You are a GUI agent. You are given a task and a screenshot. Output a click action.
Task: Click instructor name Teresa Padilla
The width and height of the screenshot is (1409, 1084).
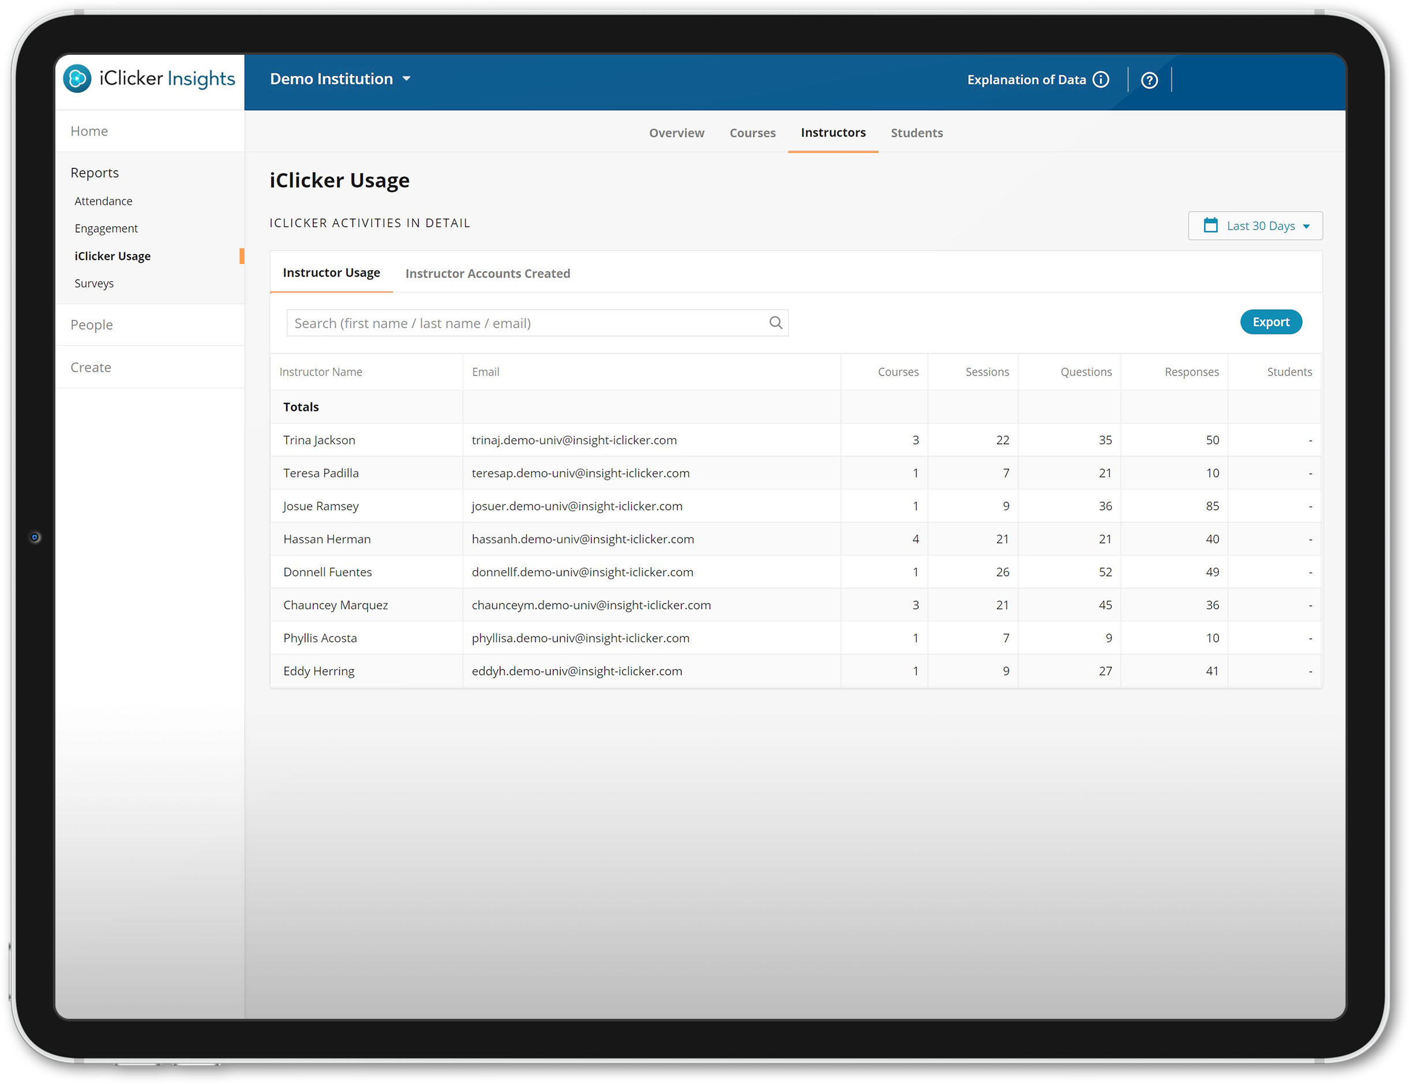pos(321,473)
